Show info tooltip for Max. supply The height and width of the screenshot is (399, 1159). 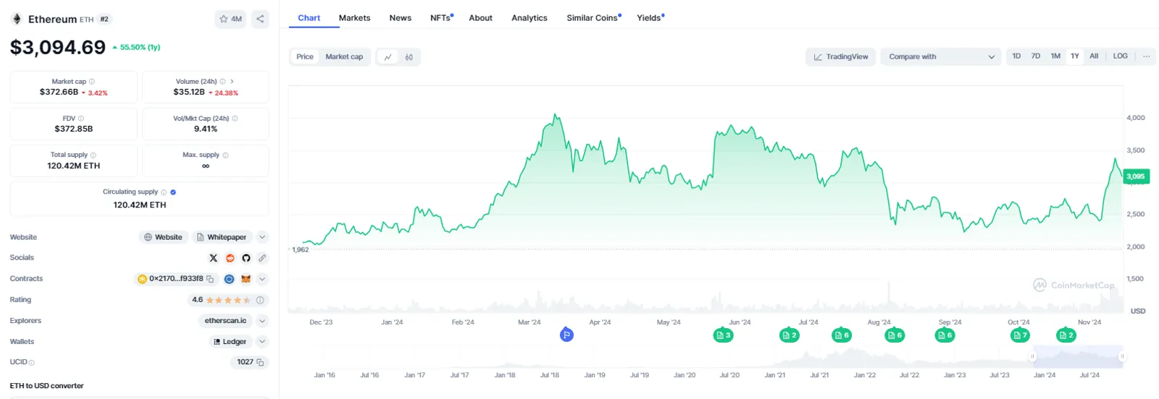(x=225, y=155)
